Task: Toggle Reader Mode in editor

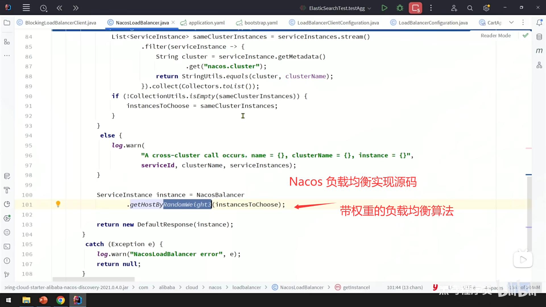Action: [496, 36]
